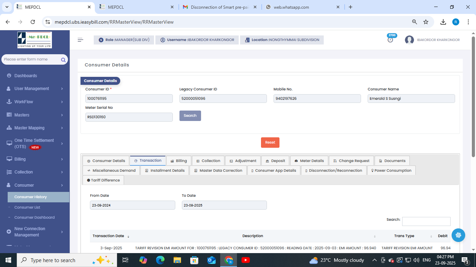Open new browser tab with plus icon

click(x=351, y=7)
